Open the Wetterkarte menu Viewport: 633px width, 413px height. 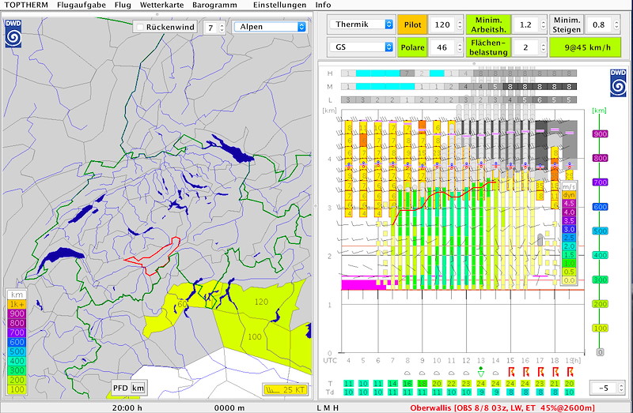pos(162,5)
